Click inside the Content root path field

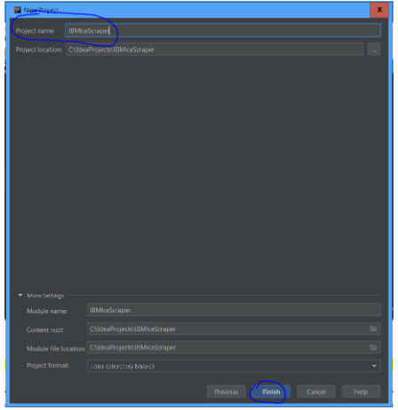tap(234, 328)
